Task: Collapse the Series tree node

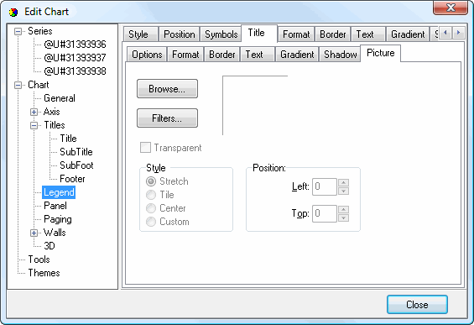Action: [18, 31]
